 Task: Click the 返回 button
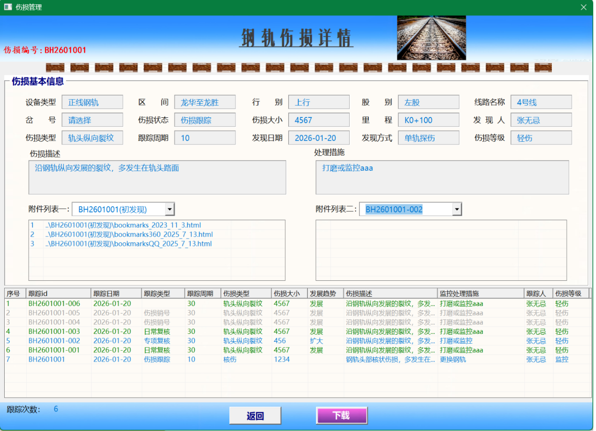255,416
